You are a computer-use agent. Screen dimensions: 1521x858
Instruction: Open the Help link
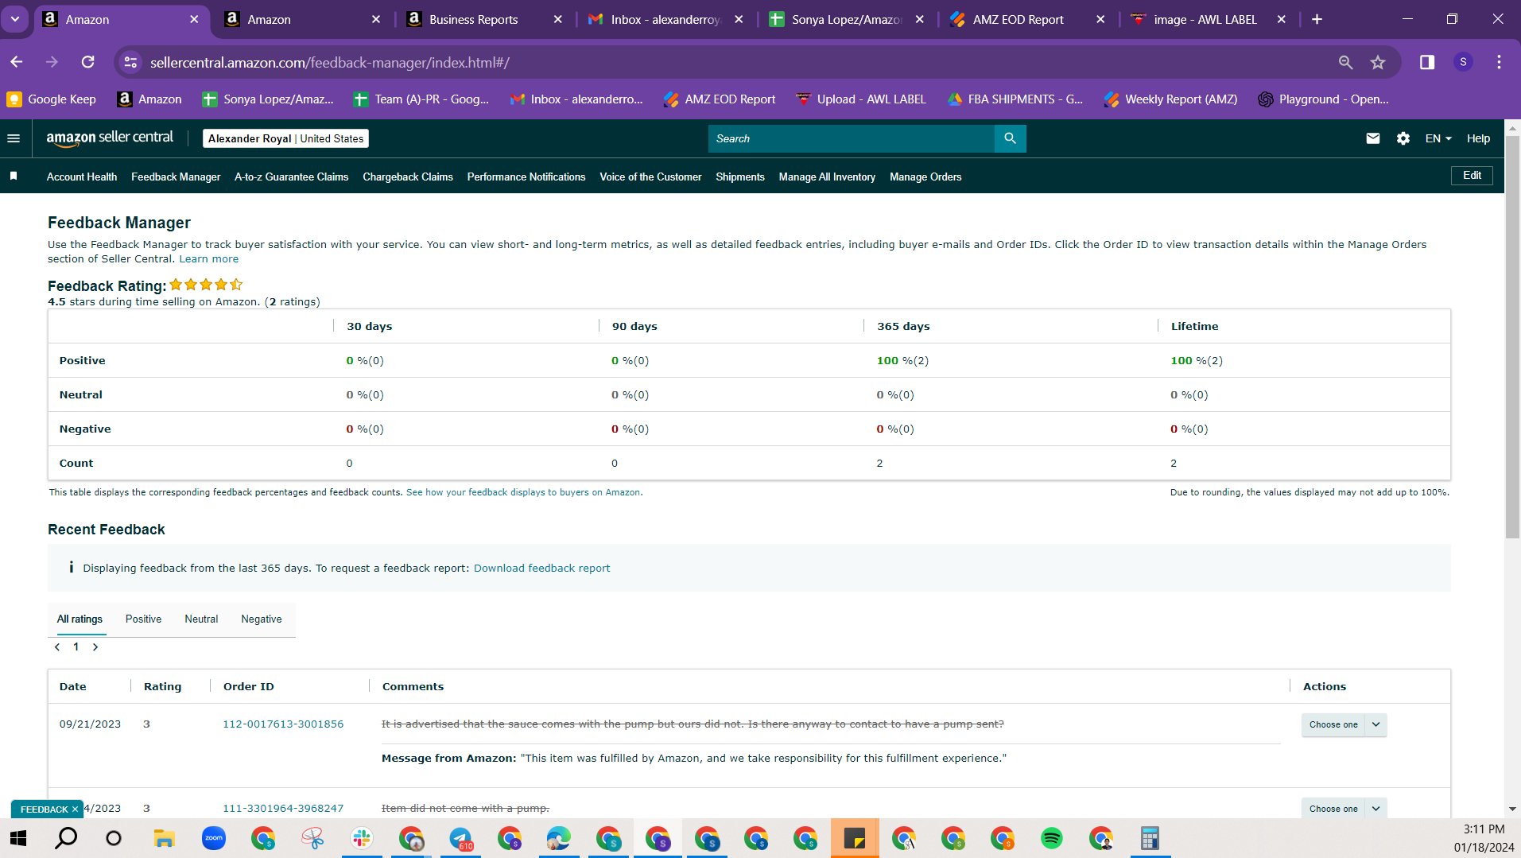(x=1478, y=138)
